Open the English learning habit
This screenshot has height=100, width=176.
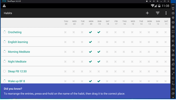[x=18, y=42]
